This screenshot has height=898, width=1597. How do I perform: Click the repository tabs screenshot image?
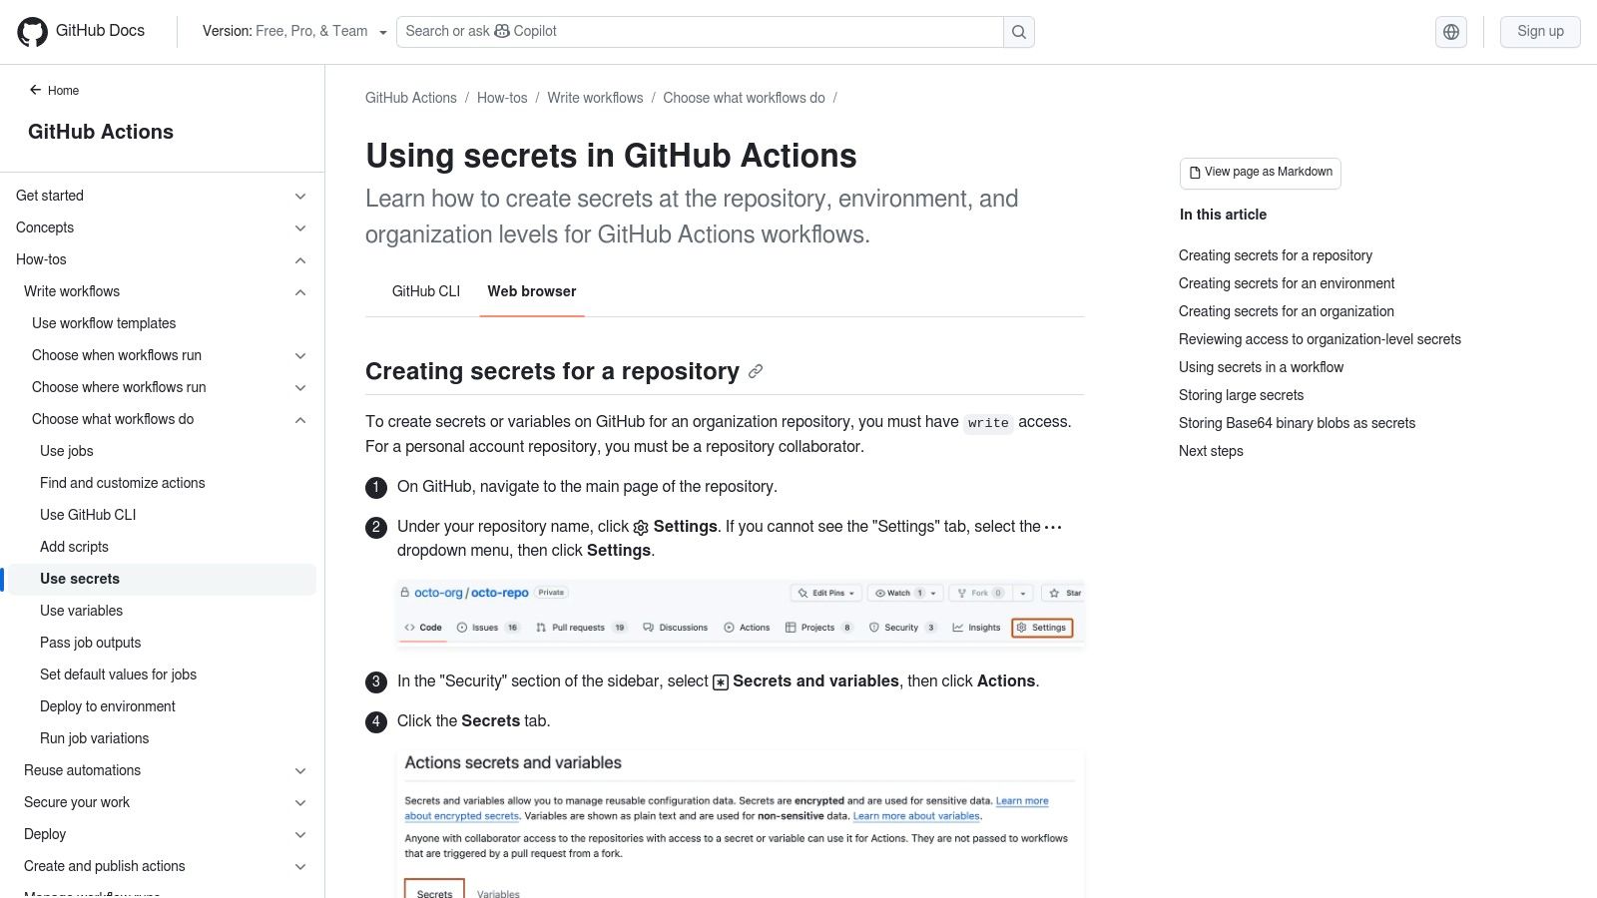pos(740,613)
